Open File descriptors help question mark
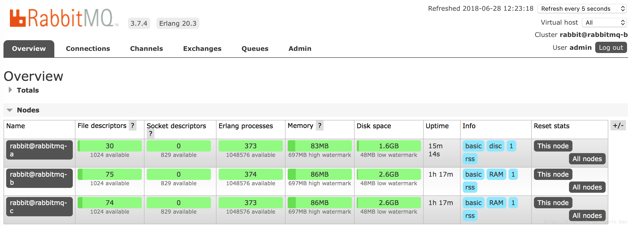Screen dimensions: 630x227 (x=132, y=126)
